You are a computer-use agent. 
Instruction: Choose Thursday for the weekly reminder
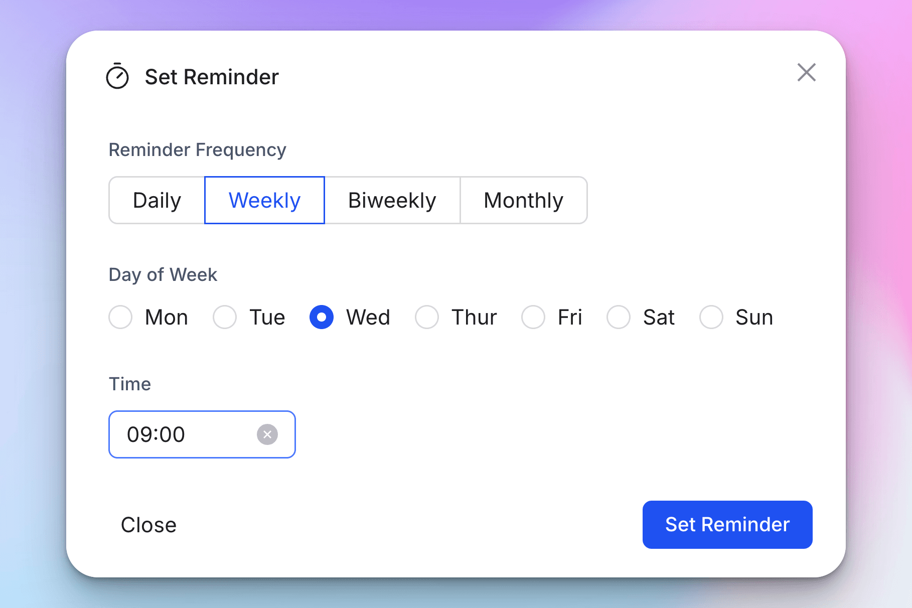tap(427, 317)
